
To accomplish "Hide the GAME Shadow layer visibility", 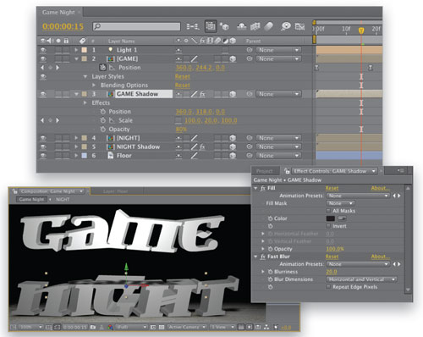I will pos(43,94).
